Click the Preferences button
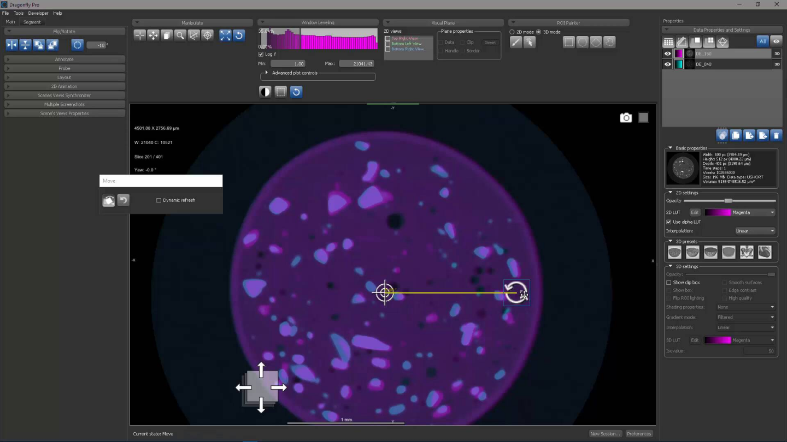 tap(639, 434)
